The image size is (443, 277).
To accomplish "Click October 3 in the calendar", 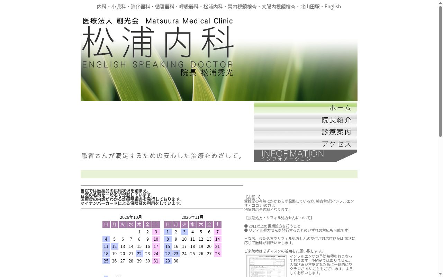I will point(156,232).
